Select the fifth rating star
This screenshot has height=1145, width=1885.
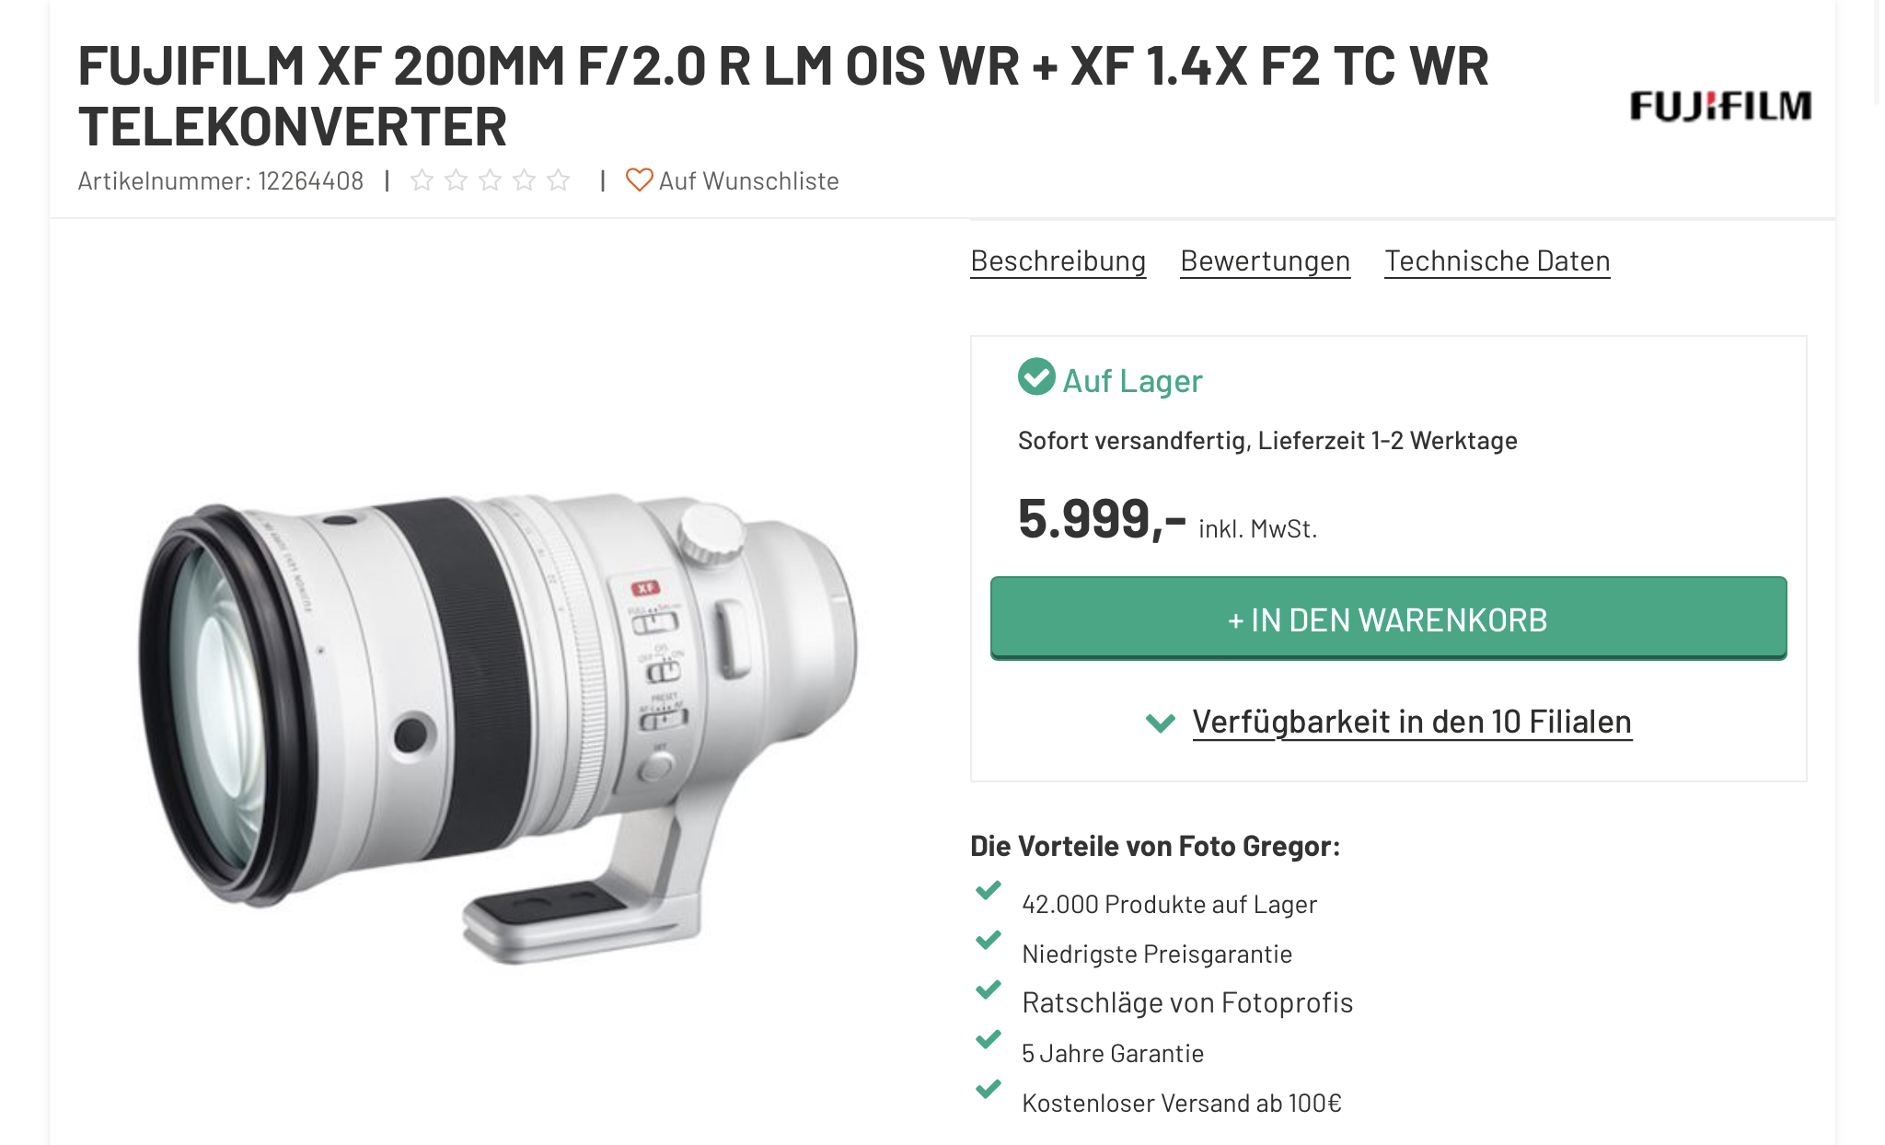coord(558,180)
